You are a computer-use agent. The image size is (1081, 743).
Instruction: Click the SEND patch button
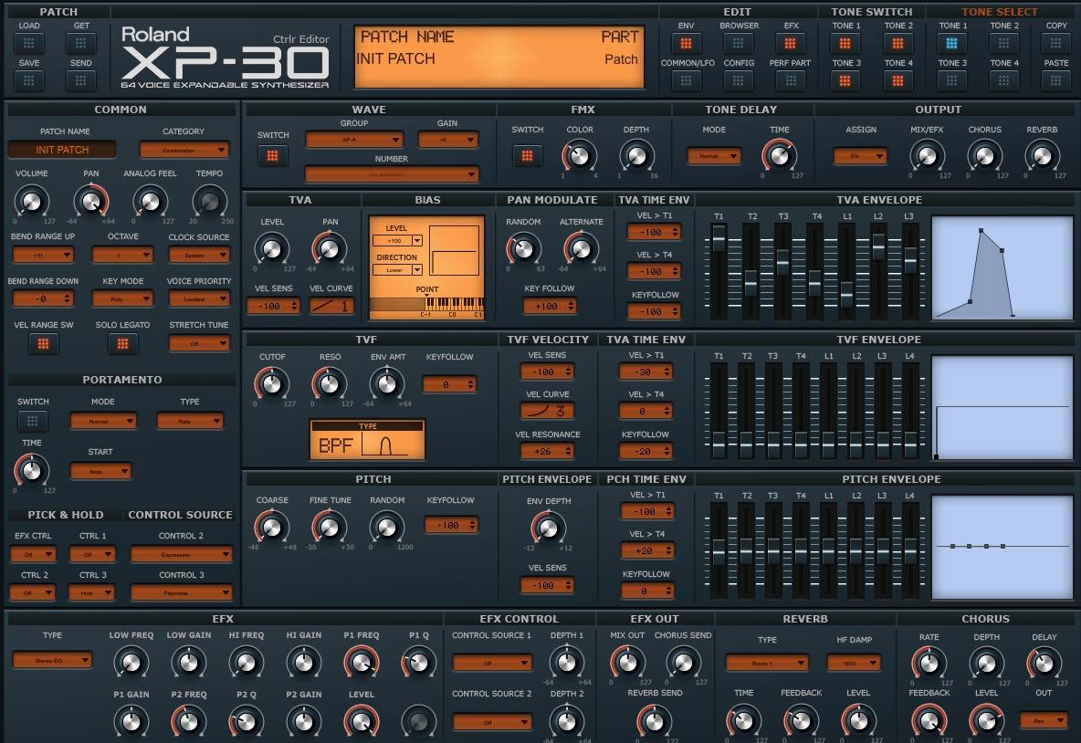[x=80, y=80]
